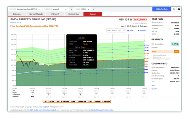Click the orange Apply button
The height and width of the screenshot is (117, 187).
pos(177,52)
